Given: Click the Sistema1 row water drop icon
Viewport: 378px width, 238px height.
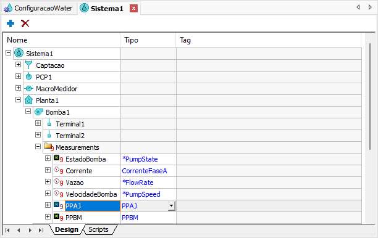Looking at the screenshot, I should tap(19, 53).
